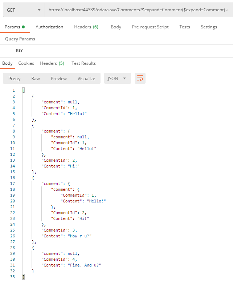Click the request URL field
Image resolution: width=233 pixels, height=284 pixels.
(x=138, y=10)
